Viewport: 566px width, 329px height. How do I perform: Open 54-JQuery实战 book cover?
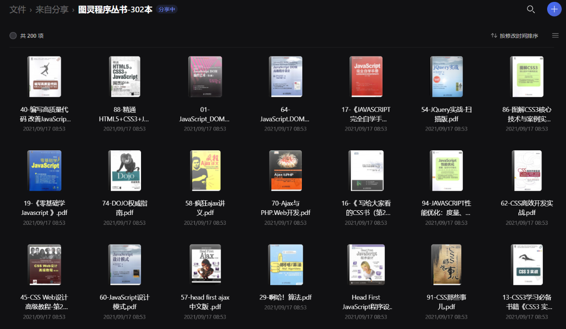tap(447, 77)
